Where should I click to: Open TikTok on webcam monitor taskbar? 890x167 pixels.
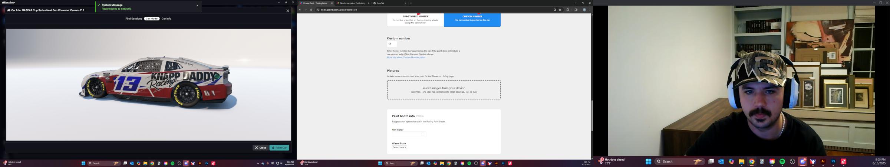point(844,161)
